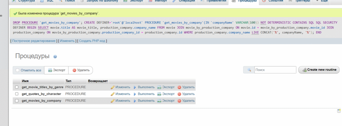Click get_movies_by_company name in table
The image size is (342, 126).
pyautogui.click(x=41, y=101)
